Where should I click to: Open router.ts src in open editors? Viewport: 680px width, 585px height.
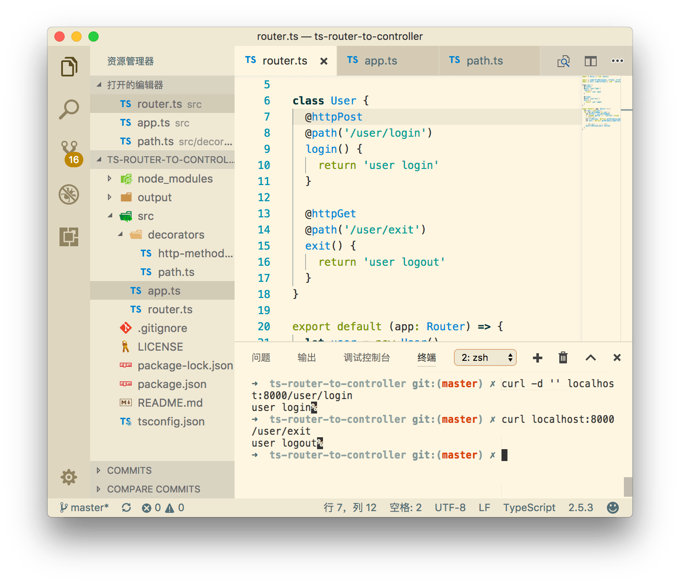tap(162, 104)
